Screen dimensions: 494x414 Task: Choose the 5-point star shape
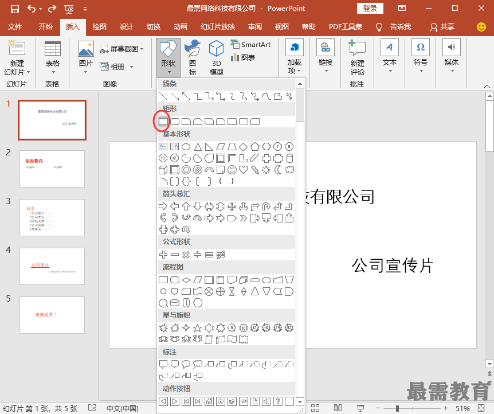(x=198, y=328)
